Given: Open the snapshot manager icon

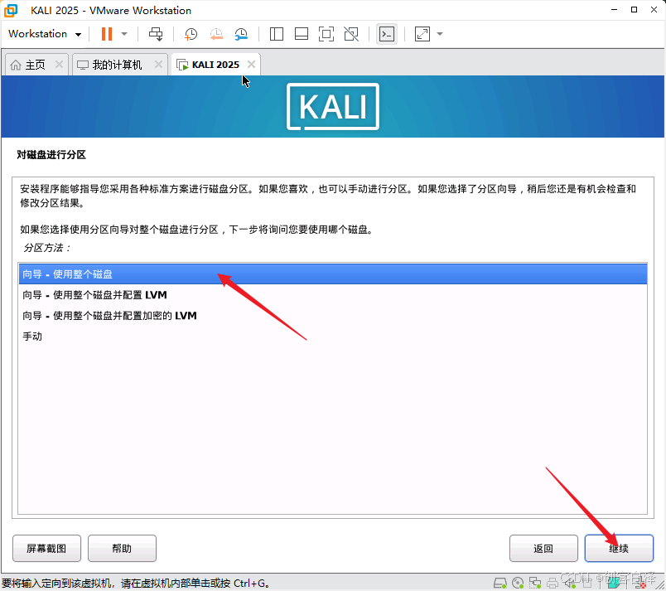Looking at the screenshot, I should pyautogui.click(x=241, y=34).
